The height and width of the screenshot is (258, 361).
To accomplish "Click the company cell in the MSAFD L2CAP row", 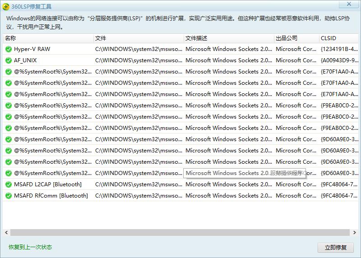I will [x=296, y=184].
